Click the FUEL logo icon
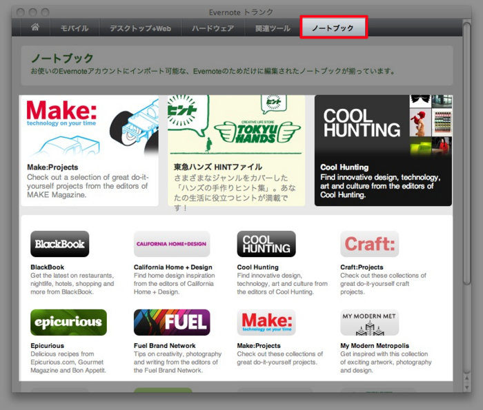 click(172, 322)
